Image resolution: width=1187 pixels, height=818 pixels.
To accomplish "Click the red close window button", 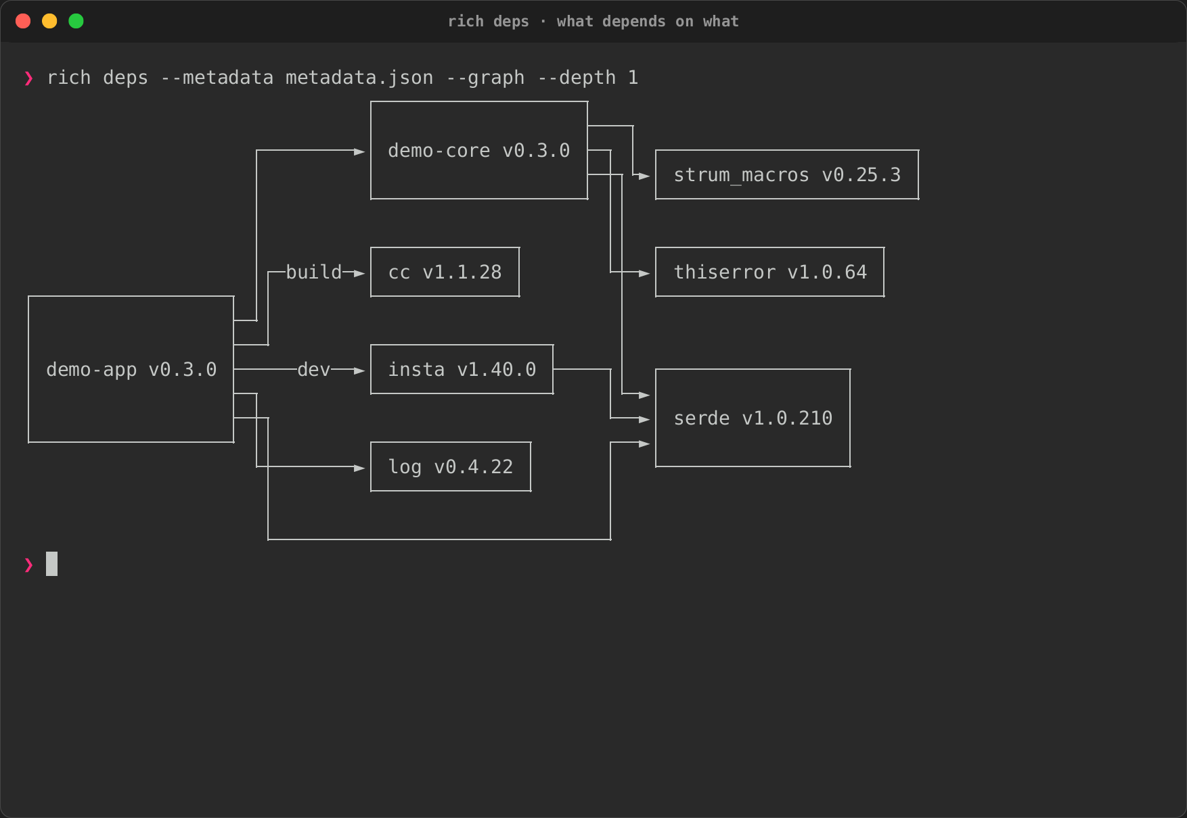I will coord(23,21).
